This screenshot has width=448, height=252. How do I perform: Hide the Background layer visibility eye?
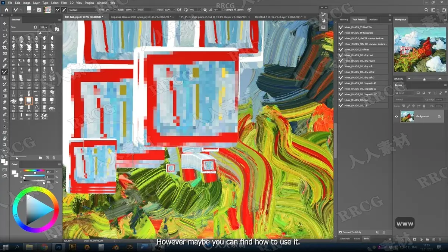click(396, 116)
